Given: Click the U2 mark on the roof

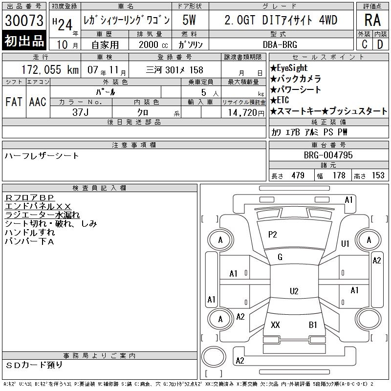Looking at the screenshot, I should (294, 291).
